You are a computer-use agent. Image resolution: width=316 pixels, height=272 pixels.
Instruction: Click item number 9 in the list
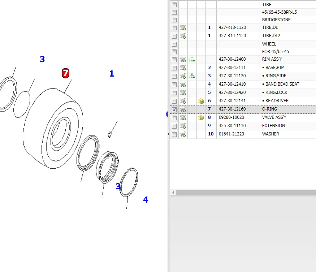[x=209, y=126]
